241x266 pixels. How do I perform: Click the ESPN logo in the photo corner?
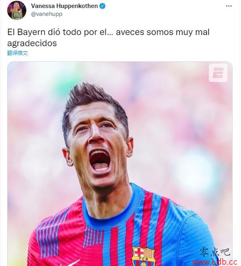click(218, 73)
